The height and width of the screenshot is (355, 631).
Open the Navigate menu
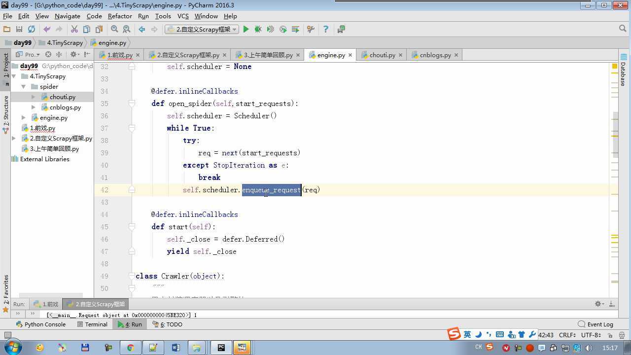pyautogui.click(x=68, y=16)
